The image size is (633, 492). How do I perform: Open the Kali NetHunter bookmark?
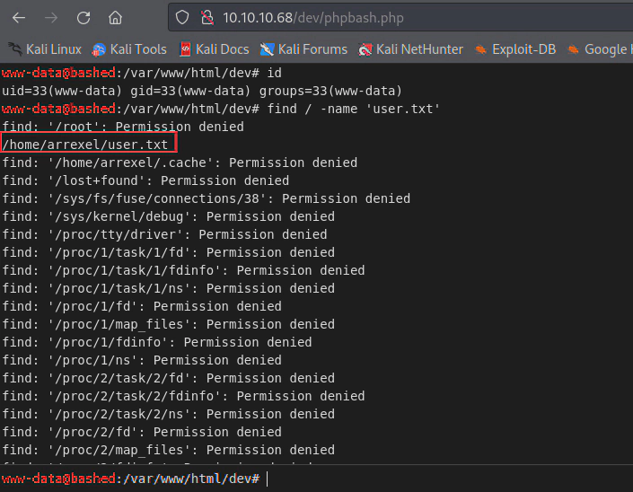[410, 49]
